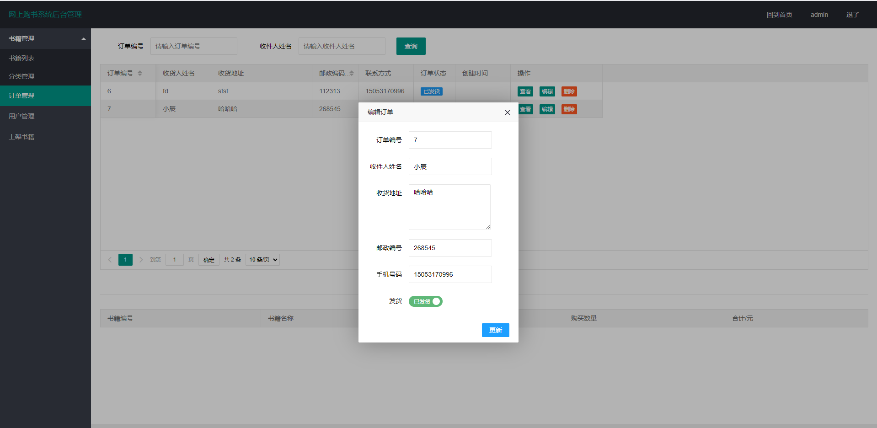Click the 查询 search button

pos(411,46)
